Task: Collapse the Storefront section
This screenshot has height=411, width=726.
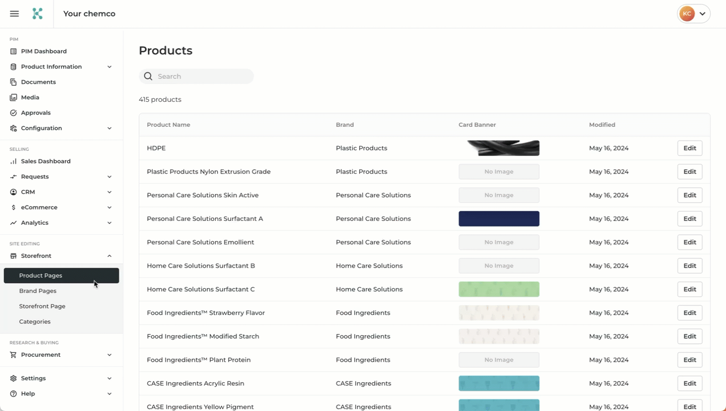Action: [109, 256]
